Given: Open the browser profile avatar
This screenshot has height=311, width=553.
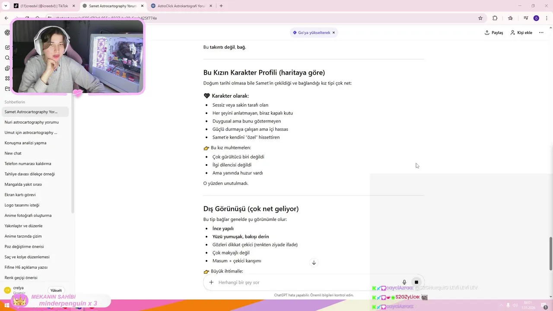Looking at the screenshot, I should click(x=536, y=18).
